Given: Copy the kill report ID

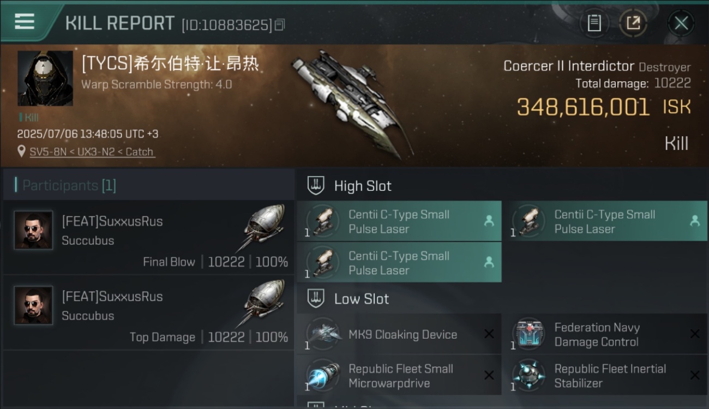Looking at the screenshot, I should pos(279,25).
